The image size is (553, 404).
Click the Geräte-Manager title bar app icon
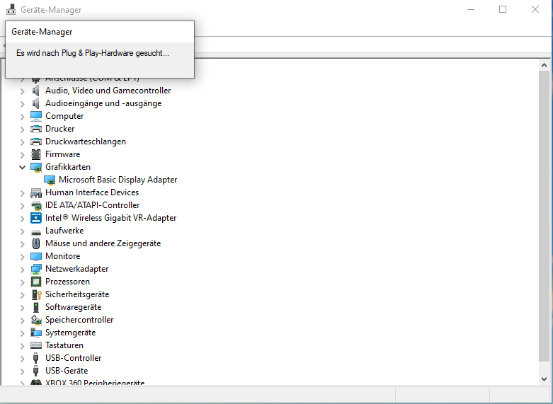[x=11, y=9]
